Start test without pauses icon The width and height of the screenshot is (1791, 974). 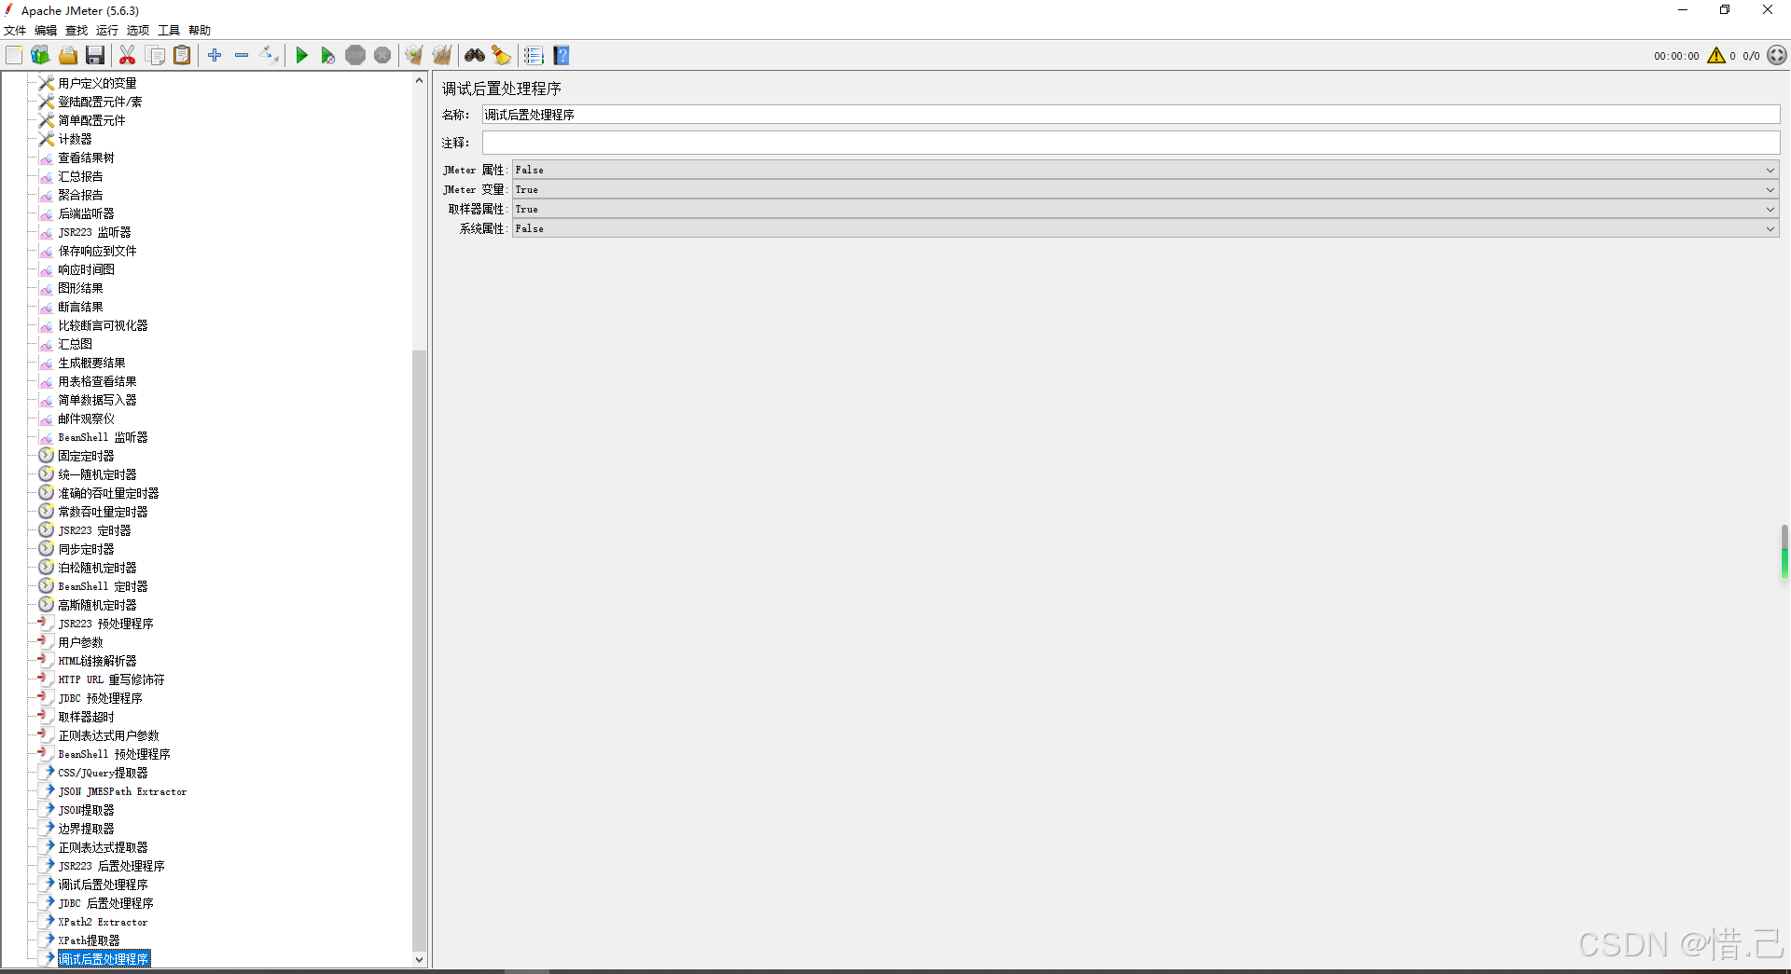pyautogui.click(x=328, y=56)
